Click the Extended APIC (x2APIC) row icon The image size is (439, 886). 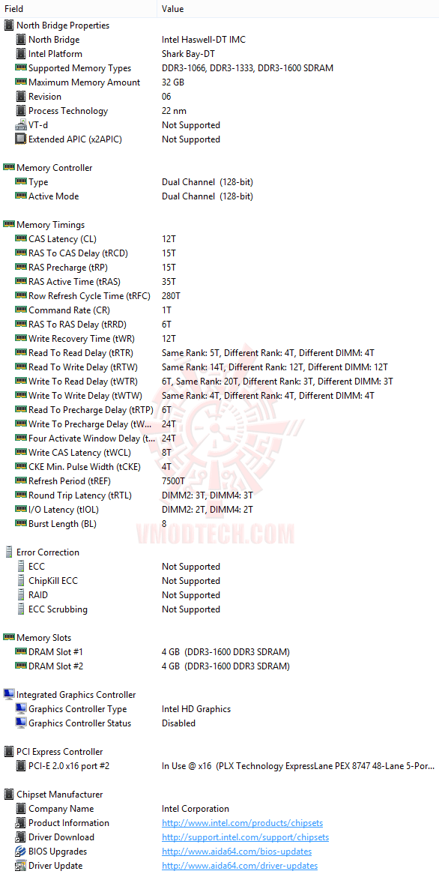point(21,139)
